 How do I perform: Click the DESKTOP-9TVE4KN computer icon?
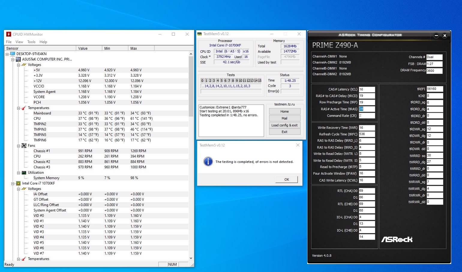pyautogui.click(x=13, y=54)
